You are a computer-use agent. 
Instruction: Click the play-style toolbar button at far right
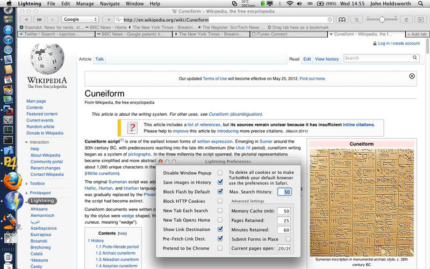pos(420,19)
